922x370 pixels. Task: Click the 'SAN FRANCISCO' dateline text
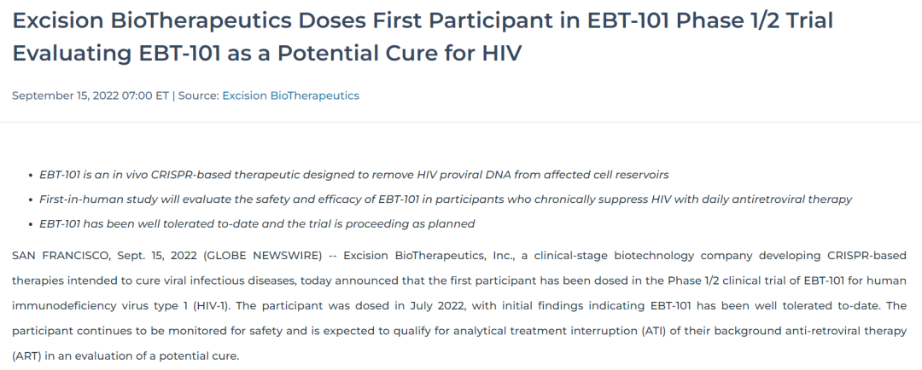pos(61,256)
